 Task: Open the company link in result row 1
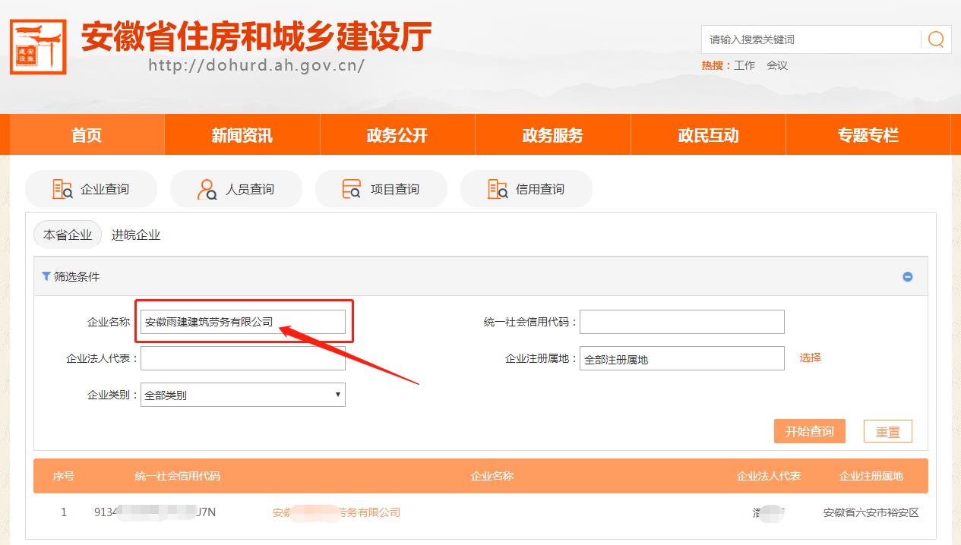coord(334,512)
